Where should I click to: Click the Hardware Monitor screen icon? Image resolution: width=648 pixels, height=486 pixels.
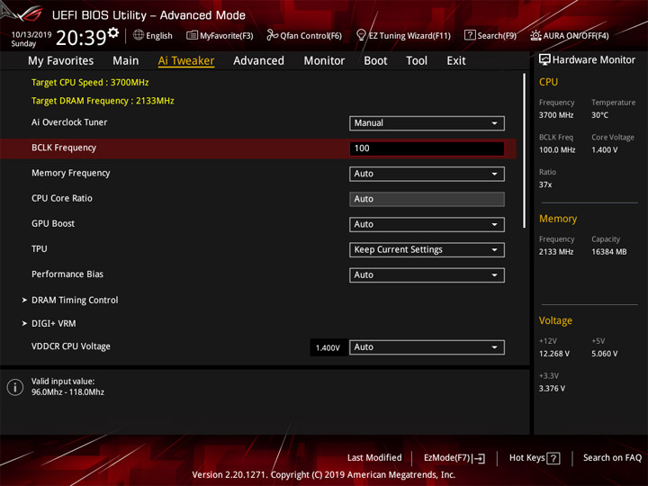[x=544, y=60]
